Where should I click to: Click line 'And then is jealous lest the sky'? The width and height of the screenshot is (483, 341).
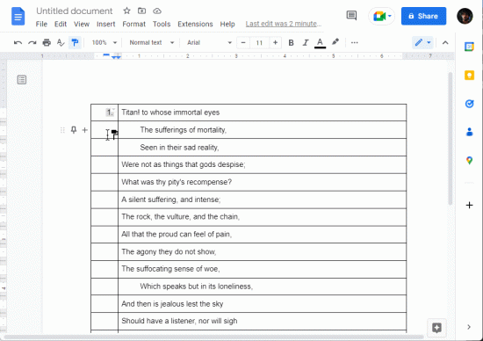click(172, 304)
